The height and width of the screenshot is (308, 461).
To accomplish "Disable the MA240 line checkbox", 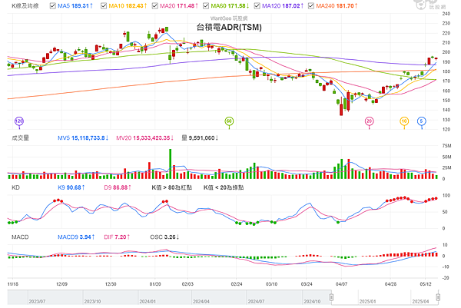I will [x=310, y=5].
